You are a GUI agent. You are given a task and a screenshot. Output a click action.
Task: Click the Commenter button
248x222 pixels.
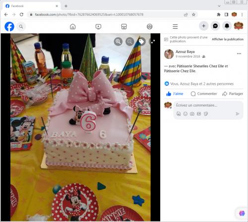click(x=204, y=94)
